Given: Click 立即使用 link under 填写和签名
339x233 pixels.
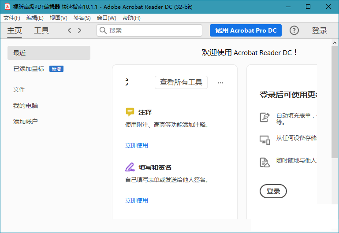Looking at the screenshot, I should (x=137, y=200).
